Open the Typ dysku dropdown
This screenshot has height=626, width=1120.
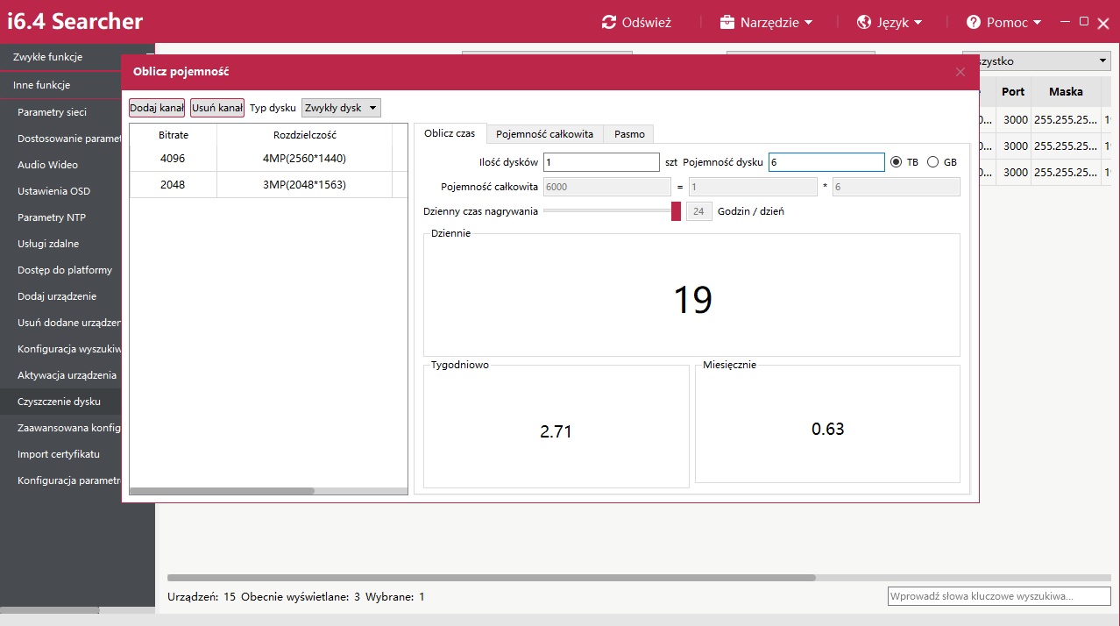click(x=341, y=108)
